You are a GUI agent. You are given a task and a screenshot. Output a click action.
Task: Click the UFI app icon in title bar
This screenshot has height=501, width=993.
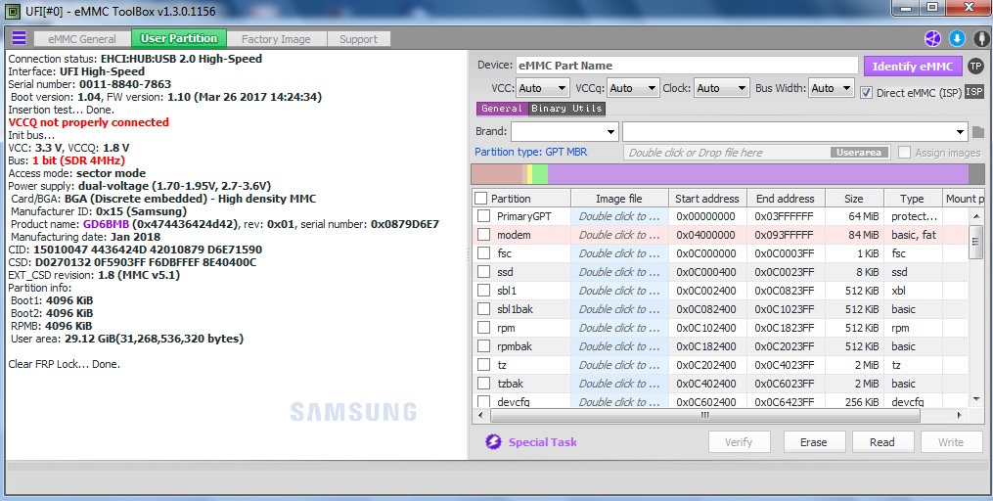[x=12, y=10]
